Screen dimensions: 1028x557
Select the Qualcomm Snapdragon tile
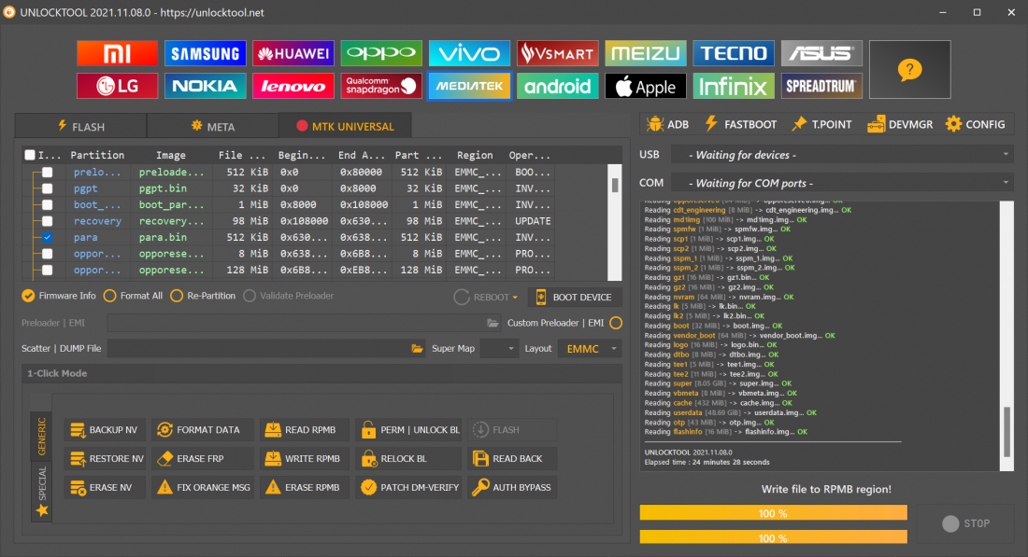381,86
